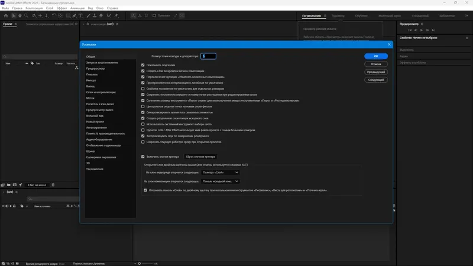The width and height of the screenshot is (473, 266).
Task: Open the composition layer double-click dropdown
Action: tap(220, 181)
